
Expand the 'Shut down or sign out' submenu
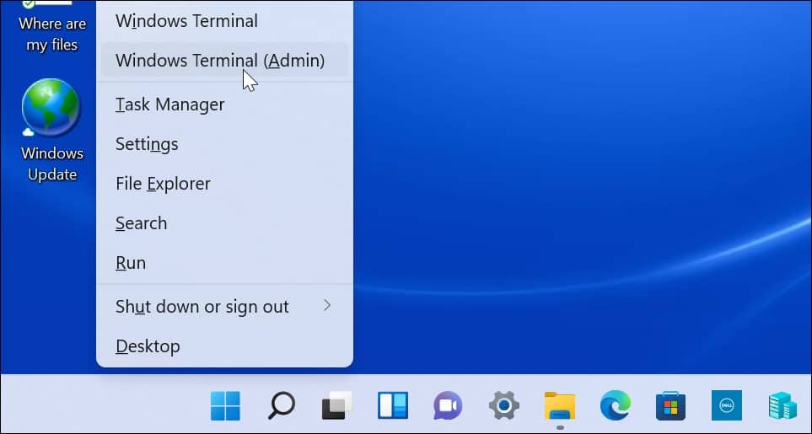coord(225,307)
